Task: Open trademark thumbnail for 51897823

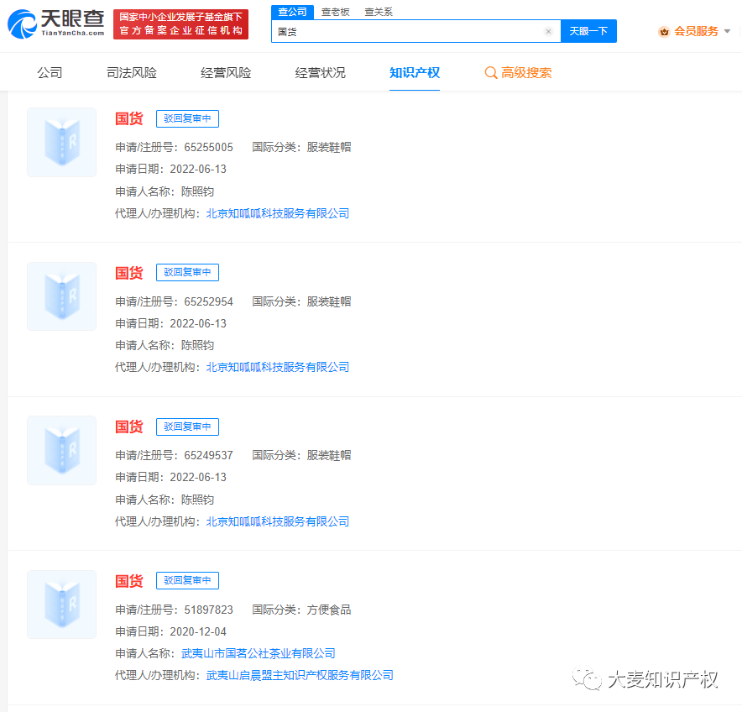Action: [x=61, y=605]
